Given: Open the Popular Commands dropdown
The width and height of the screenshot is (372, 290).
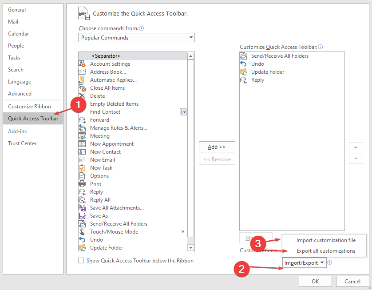Looking at the screenshot, I should 136,37.
